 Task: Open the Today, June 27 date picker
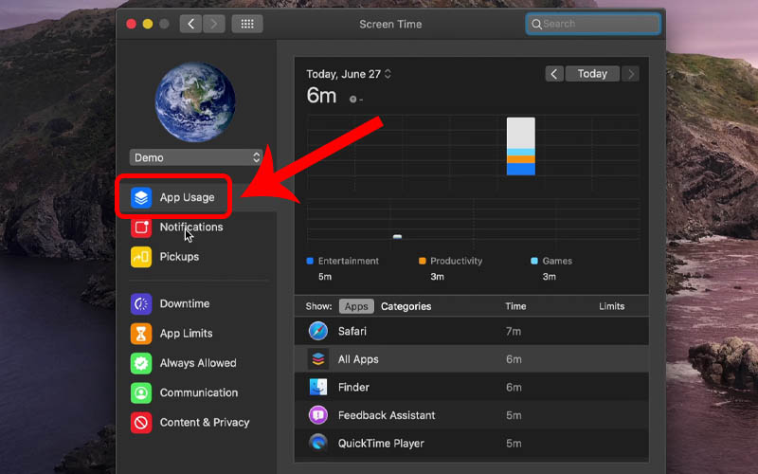pos(349,74)
